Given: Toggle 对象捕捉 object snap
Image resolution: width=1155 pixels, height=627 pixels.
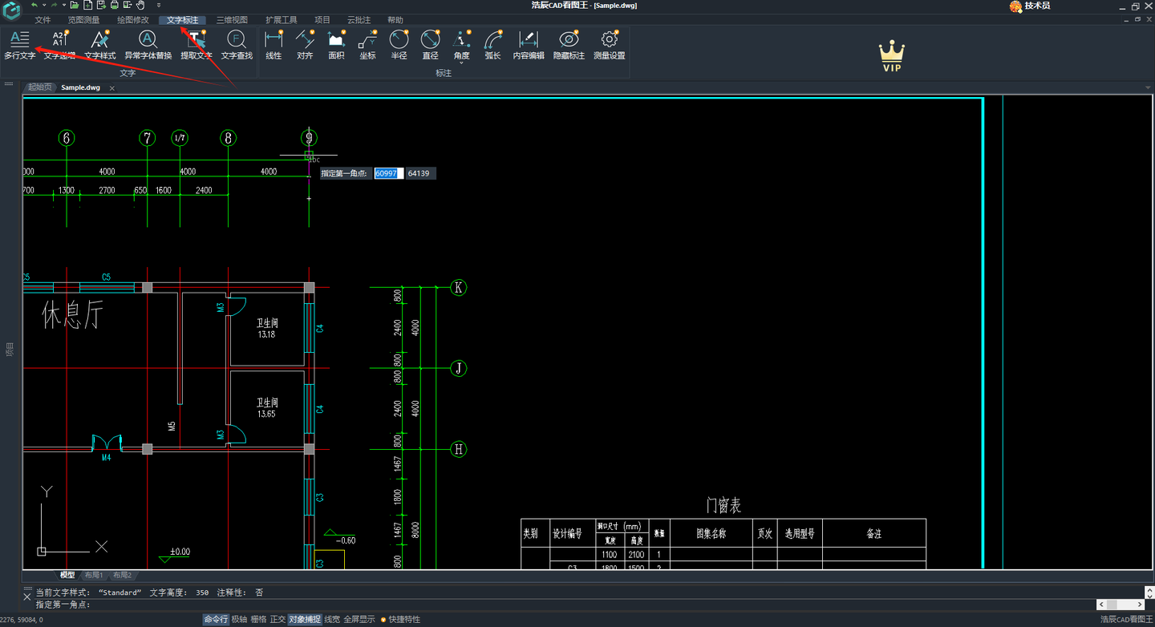Looking at the screenshot, I should [x=305, y=619].
